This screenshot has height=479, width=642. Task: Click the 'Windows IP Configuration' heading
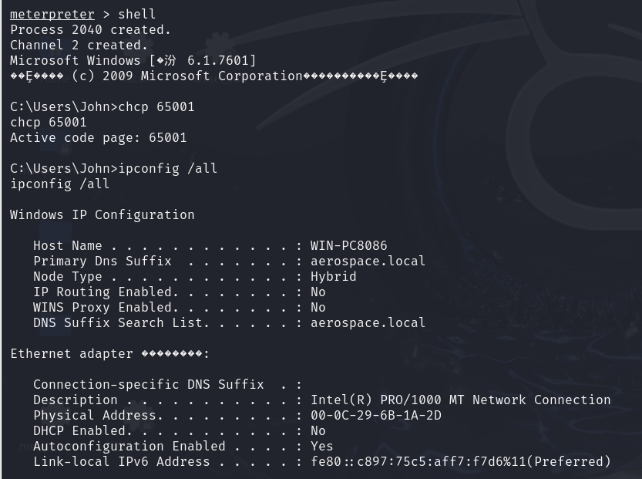tap(103, 214)
